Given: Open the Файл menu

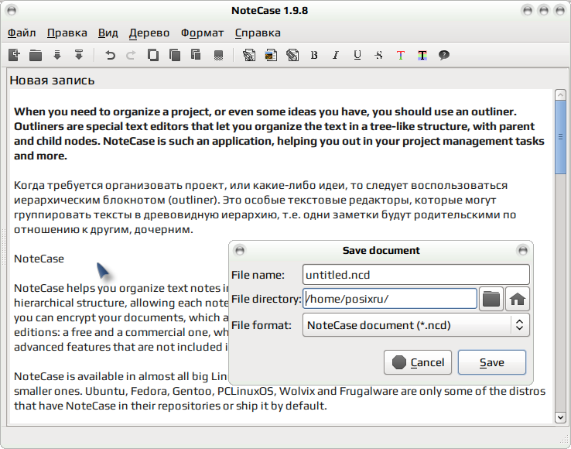Looking at the screenshot, I should click(22, 33).
